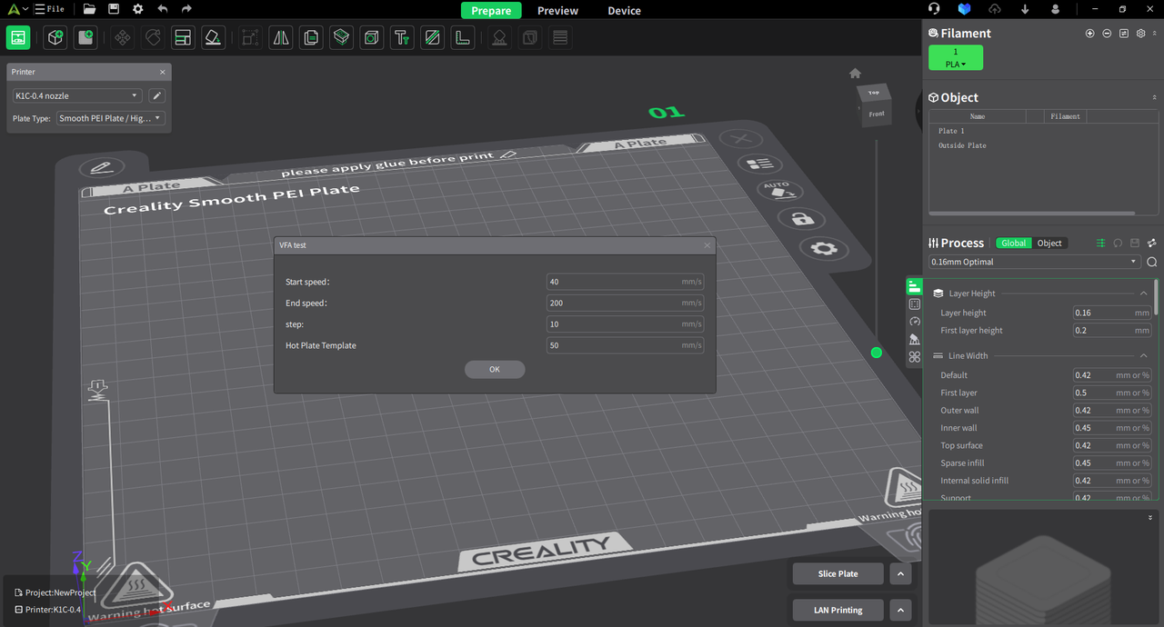
Task: Click filament sync list icon
Action: point(1124,34)
